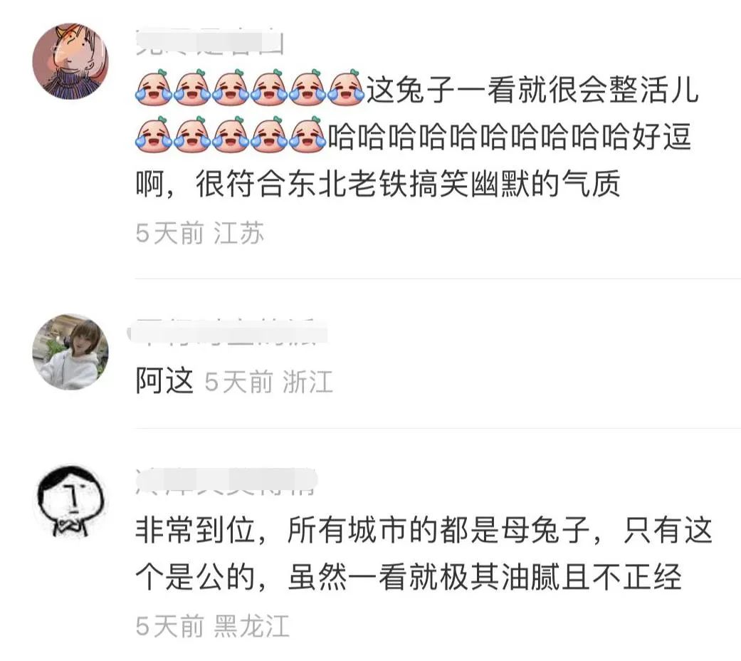Click the third commenter's blurred username

point(226,480)
